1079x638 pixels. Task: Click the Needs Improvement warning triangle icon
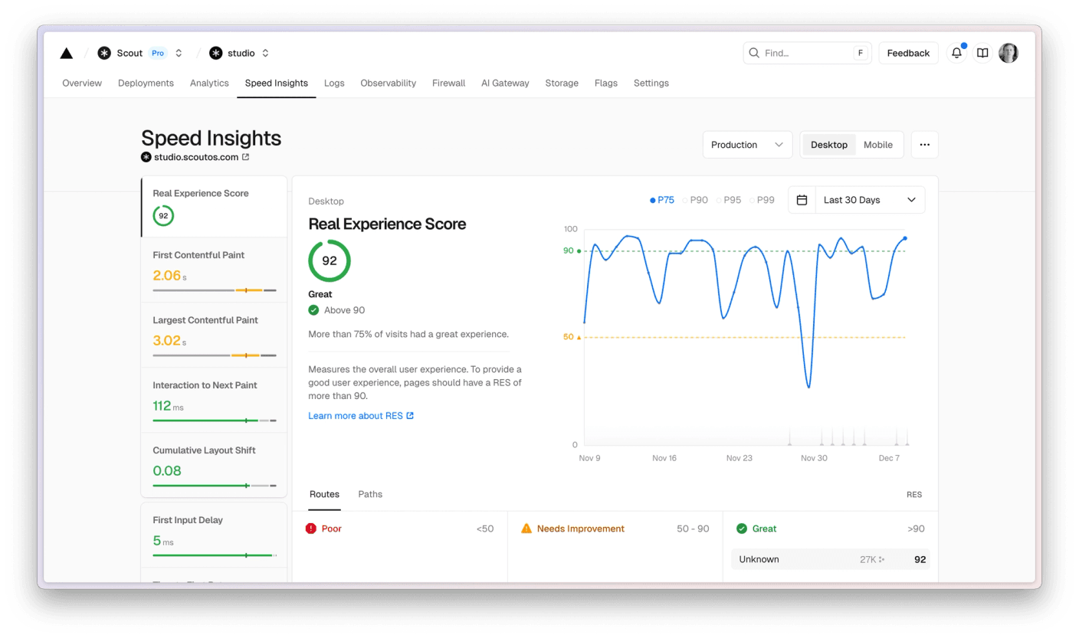coord(526,528)
